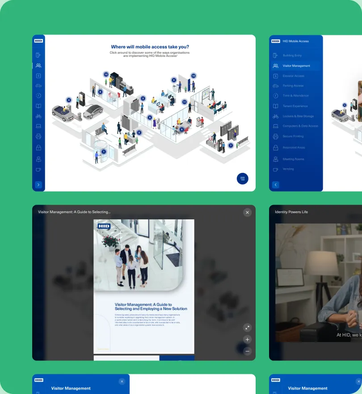This screenshot has height=394, width=362.
Task: Select Parking Access in expanded menu
Action: point(296,86)
